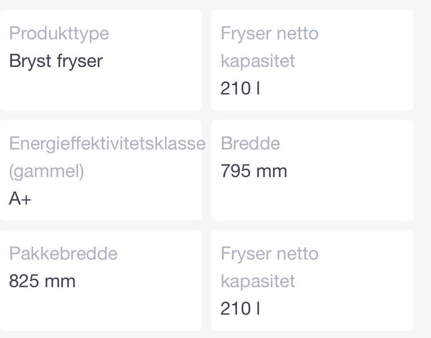
Task: Select the A+ energy class value
Action: (20, 198)
